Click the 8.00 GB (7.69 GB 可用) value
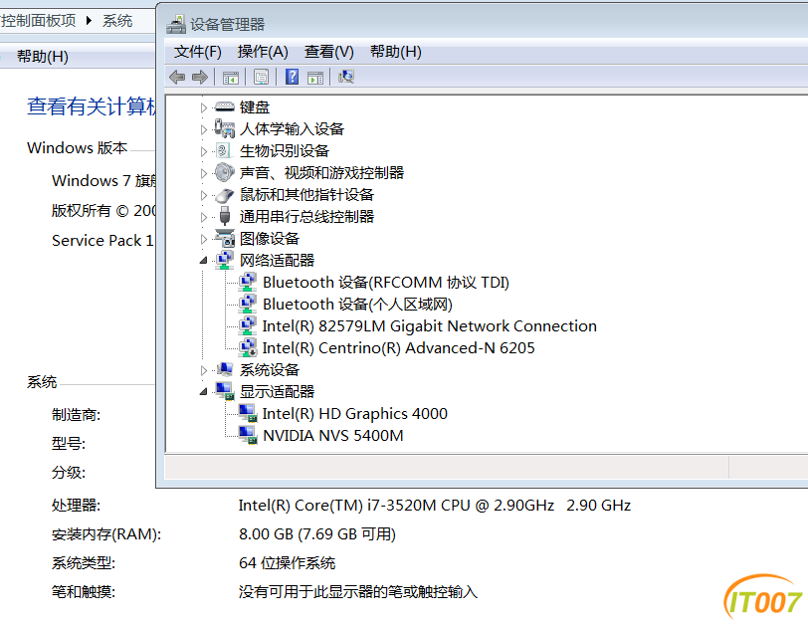The width and height of the screenshot is (808, 625). coord(316,534)
